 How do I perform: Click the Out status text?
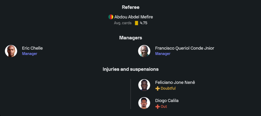click(x=164, y=107)
